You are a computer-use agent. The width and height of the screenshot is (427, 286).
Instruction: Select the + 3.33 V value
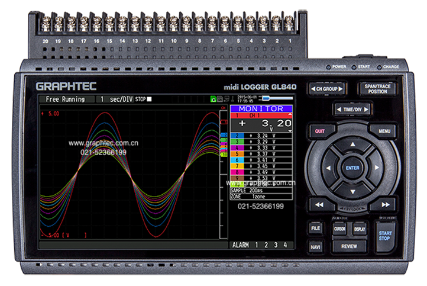[263, 148]
